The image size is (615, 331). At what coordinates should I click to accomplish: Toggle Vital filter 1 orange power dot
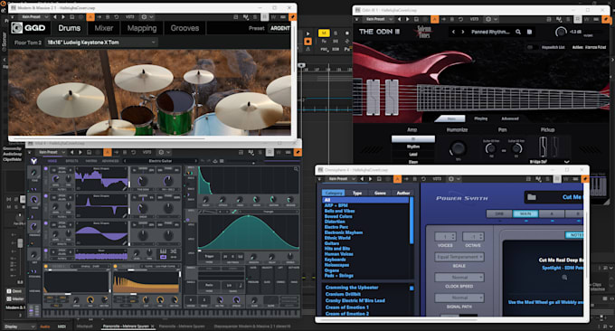pyautogui.click(x=46, y=266)
